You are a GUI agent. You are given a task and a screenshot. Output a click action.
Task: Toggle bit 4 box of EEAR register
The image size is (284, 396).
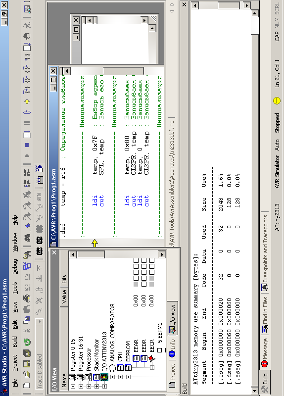point(136,266)
